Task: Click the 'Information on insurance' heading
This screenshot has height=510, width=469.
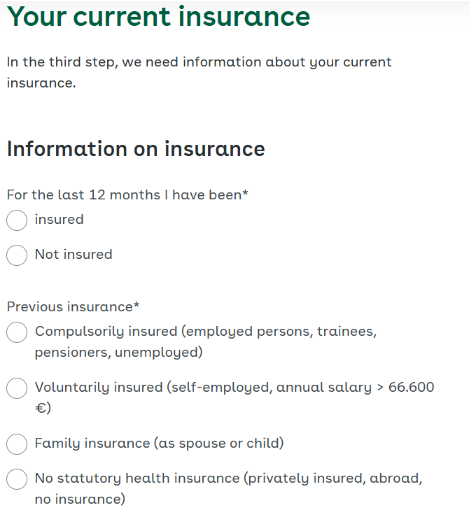Action: click(x=136, y=149)
